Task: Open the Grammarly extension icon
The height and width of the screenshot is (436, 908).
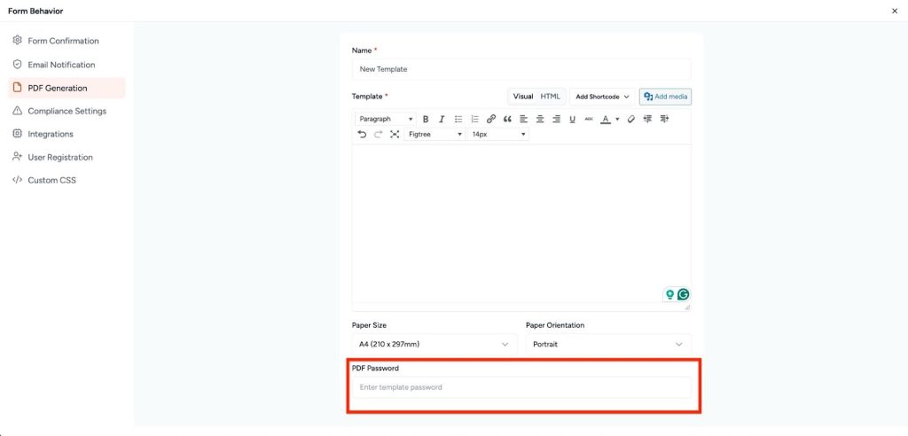Action: 684,295
